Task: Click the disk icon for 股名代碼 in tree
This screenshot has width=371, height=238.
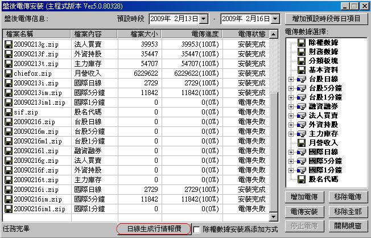Action: point(302,179)
